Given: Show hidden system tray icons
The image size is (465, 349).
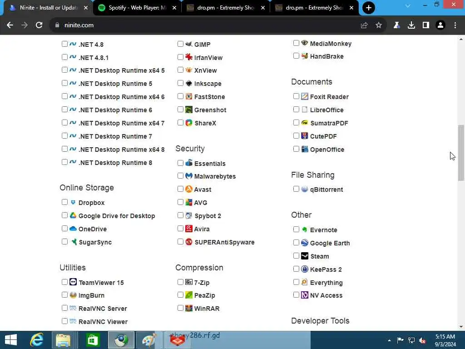Looking at the screenshot, I should click(x=389, y=340).
